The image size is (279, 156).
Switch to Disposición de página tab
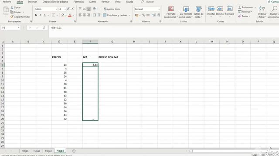coord(55,2)
